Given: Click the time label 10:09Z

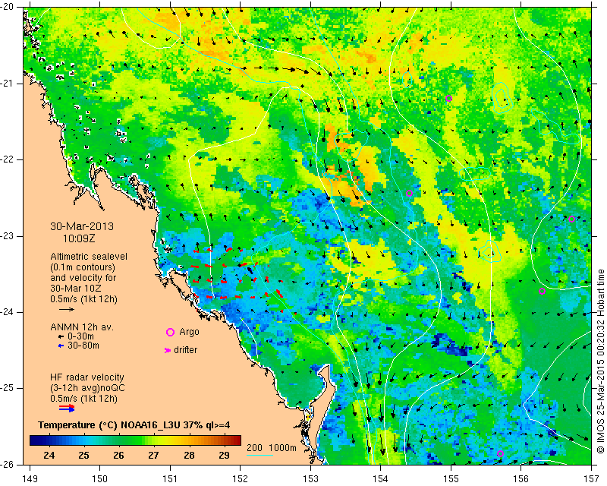Looking at the screenshot, I should coord(79,238).
